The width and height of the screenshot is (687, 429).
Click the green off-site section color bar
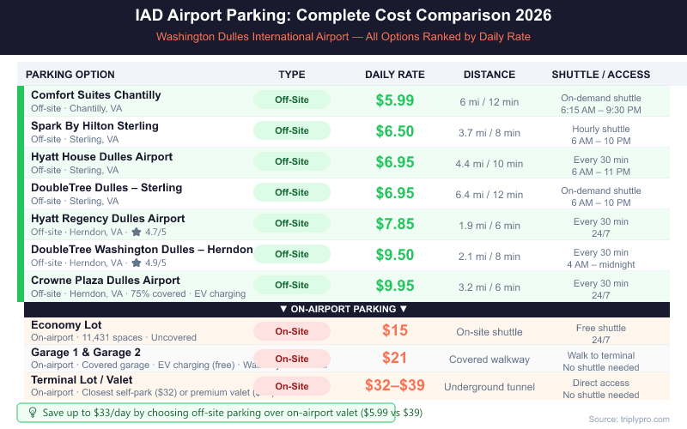[21, 193]
